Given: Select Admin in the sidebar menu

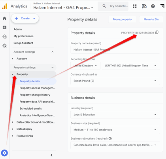Looking at the screenshot, I should click(18, 29).
